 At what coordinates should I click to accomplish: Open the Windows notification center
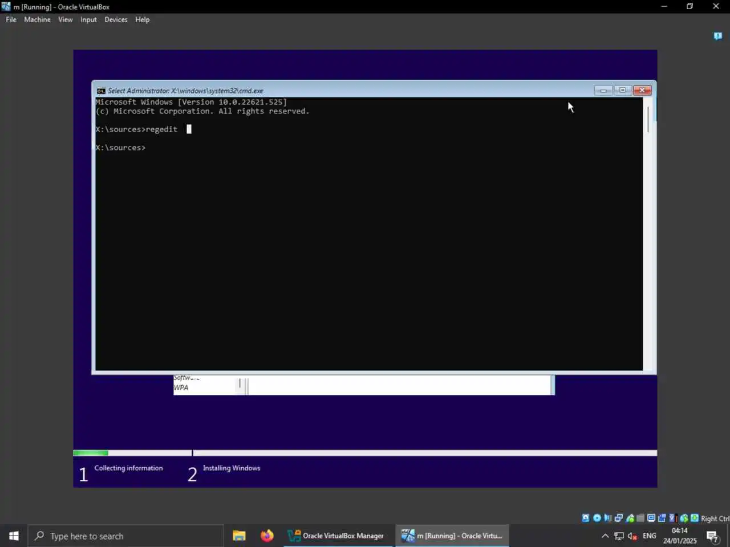point(713,536)
